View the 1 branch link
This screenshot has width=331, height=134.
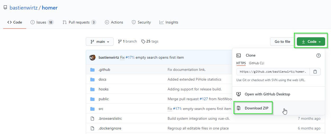click(127, 41)
